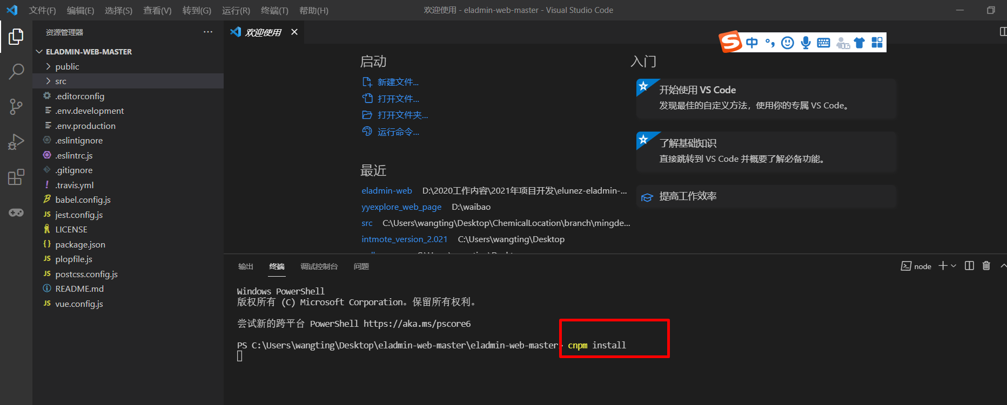The width and height of the screenshot is (1007, 405).
Task: Switch to 问题 panel tab
Action: pyautogui.click(x=361, y=266)
